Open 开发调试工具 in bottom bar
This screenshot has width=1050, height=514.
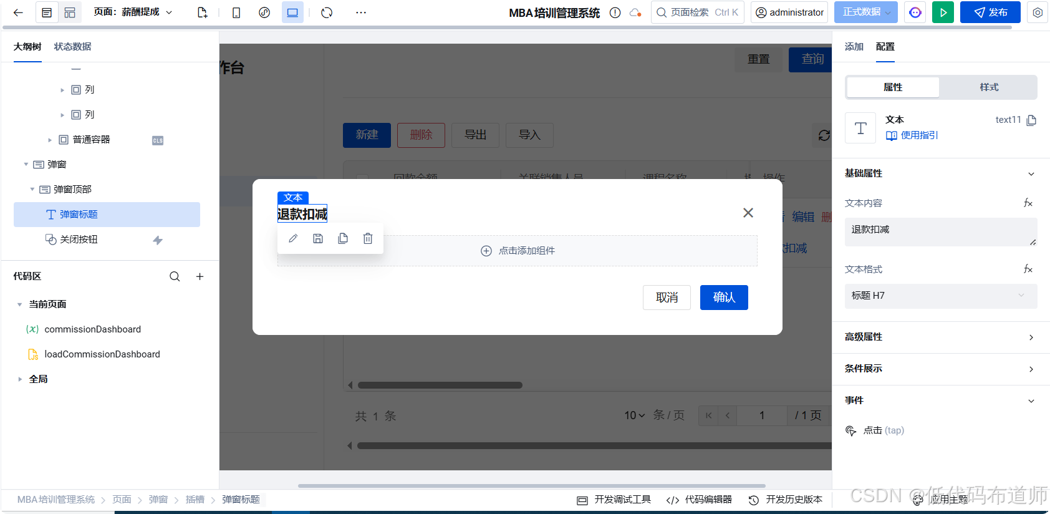pos(614,500)
